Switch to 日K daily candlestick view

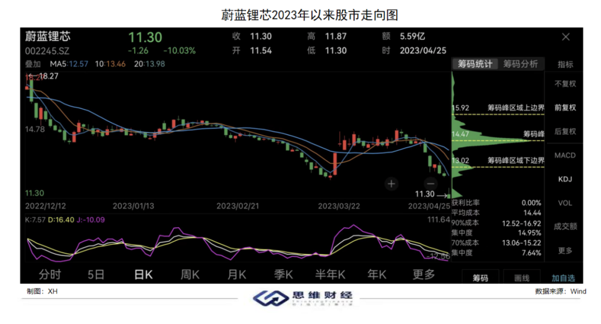click(x=144, y=274)
